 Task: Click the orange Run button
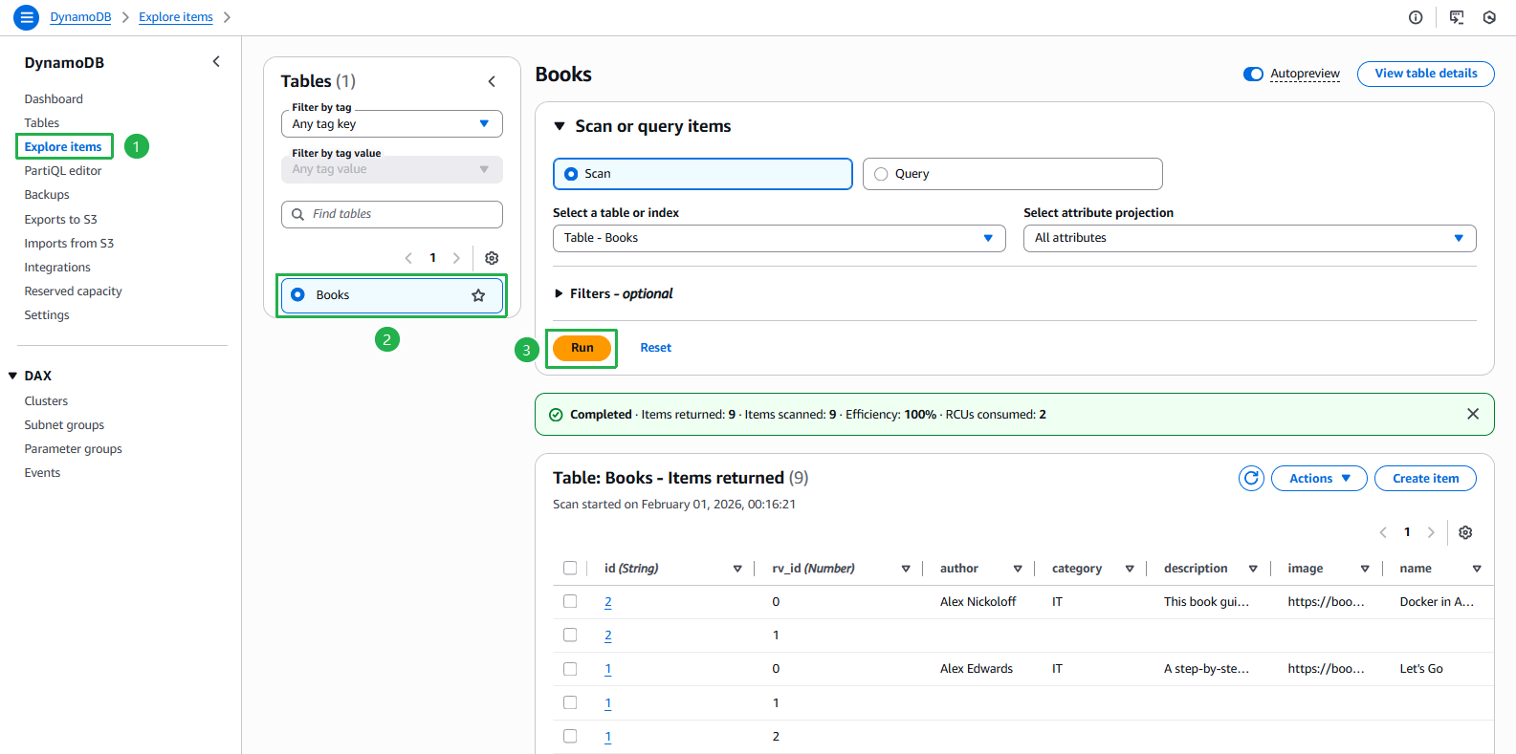click(x=582, y=348)
